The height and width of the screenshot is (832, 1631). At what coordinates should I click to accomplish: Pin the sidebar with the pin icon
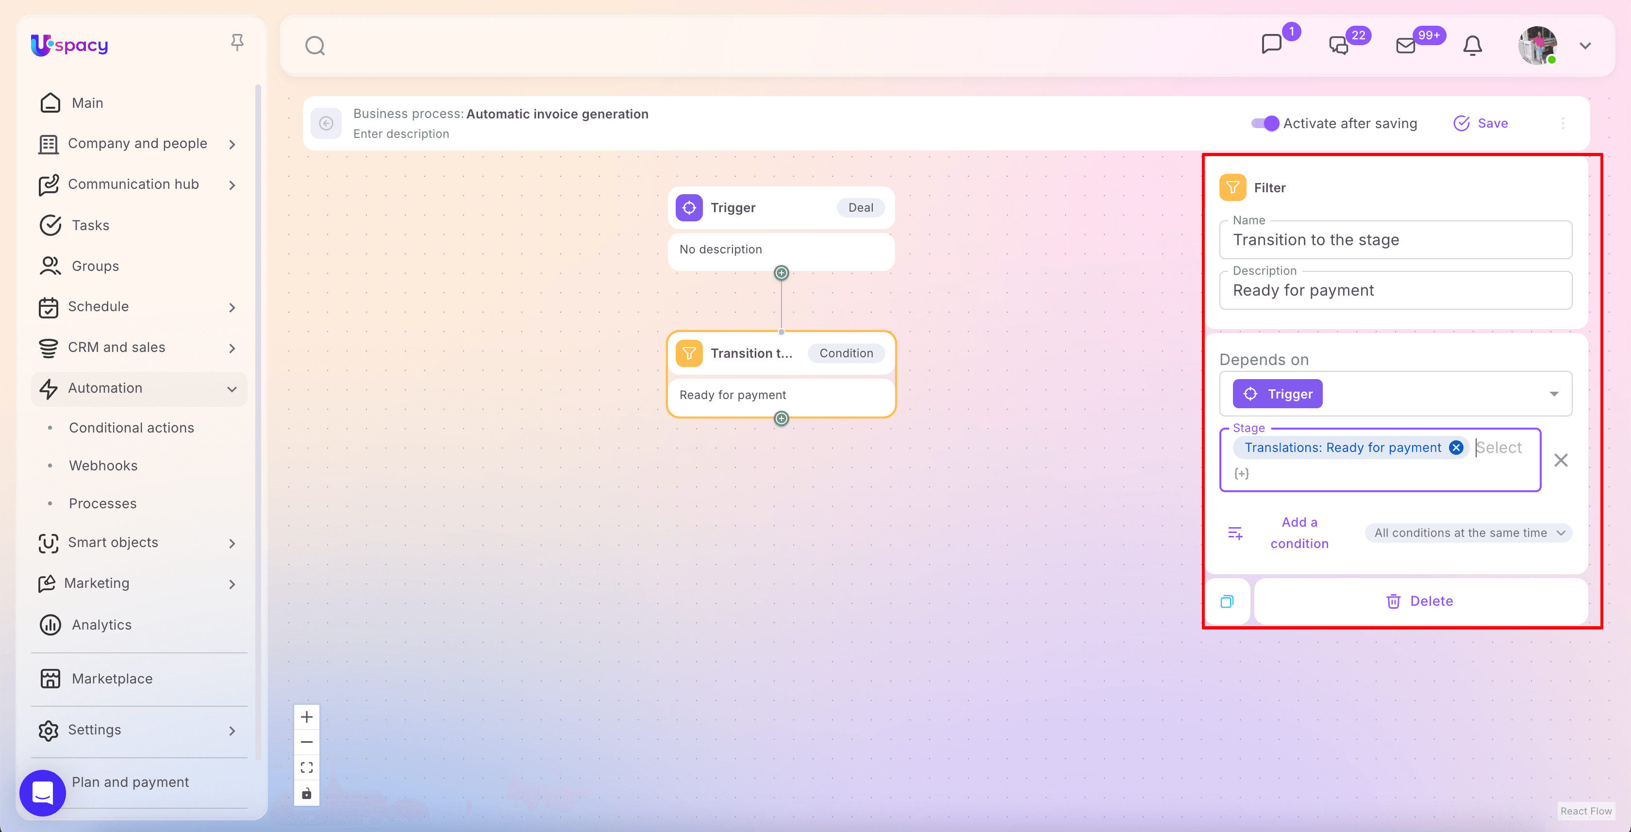pyautogui.click(x=237, y=42)
